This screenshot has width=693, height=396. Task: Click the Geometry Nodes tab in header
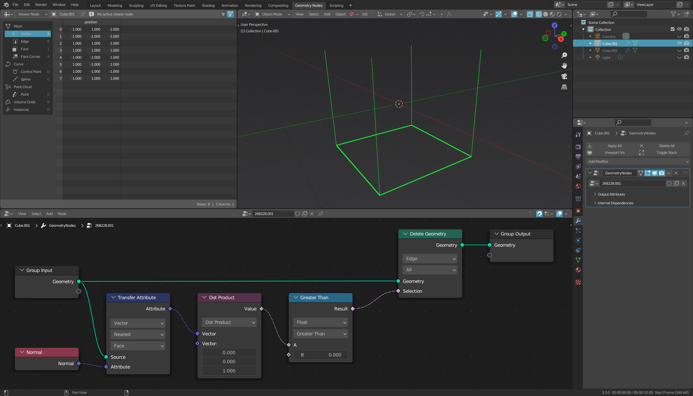tap(309, 5)
